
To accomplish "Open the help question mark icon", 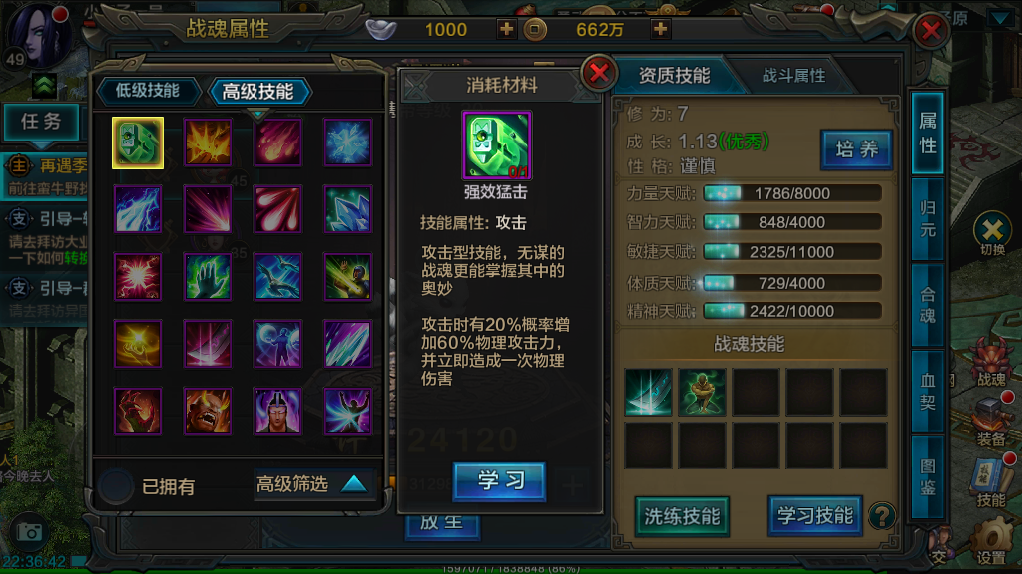I will coord(882,517).
